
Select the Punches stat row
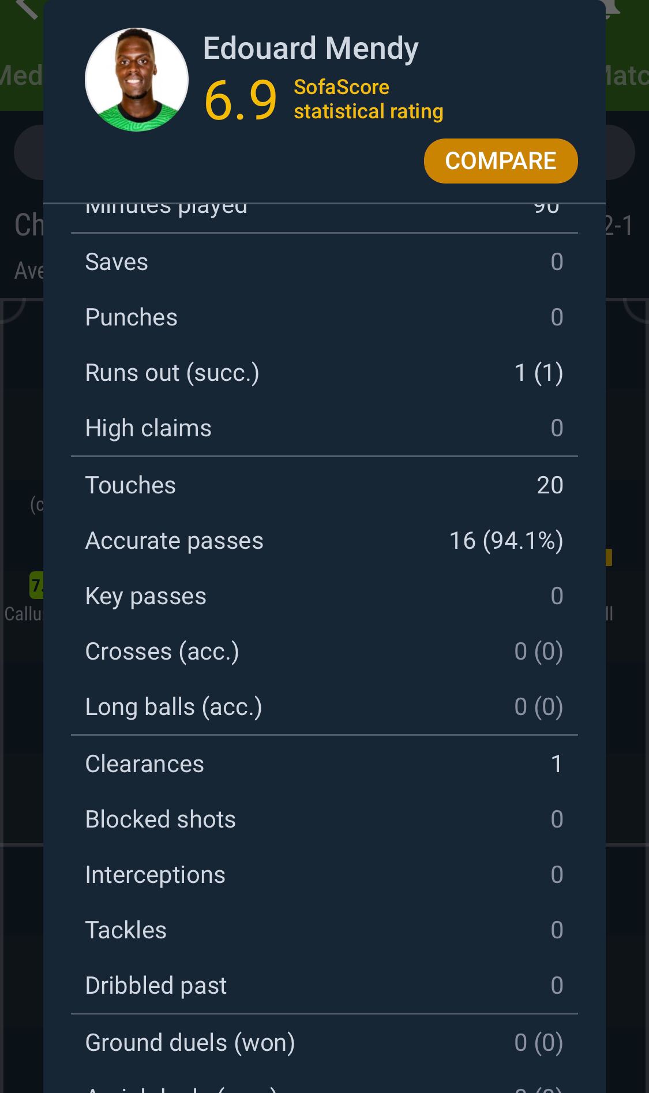pos(324,317)
